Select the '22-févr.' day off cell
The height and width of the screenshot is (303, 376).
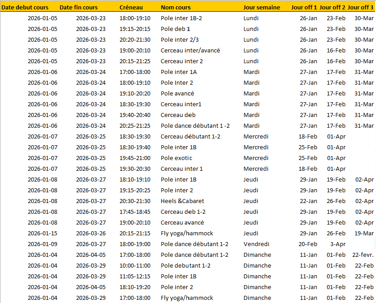click(363, 255)
